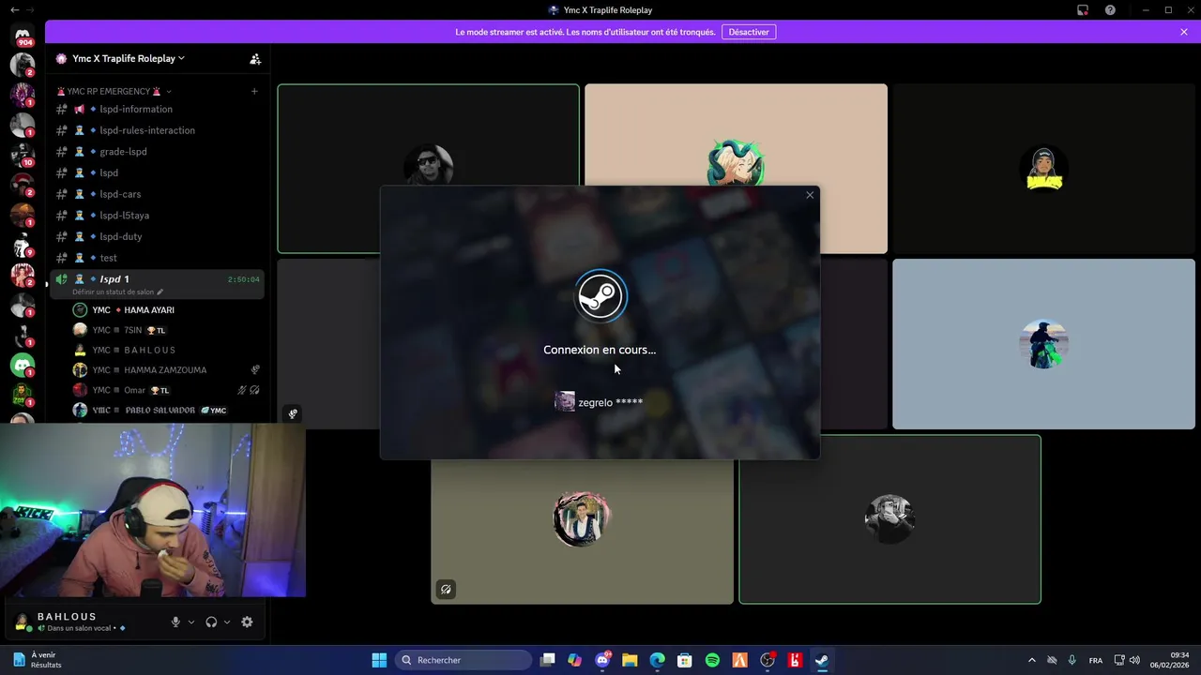Open server icon with the 10 badge
This screenshot has height=675, width=1201.
[x=23, y=155]
